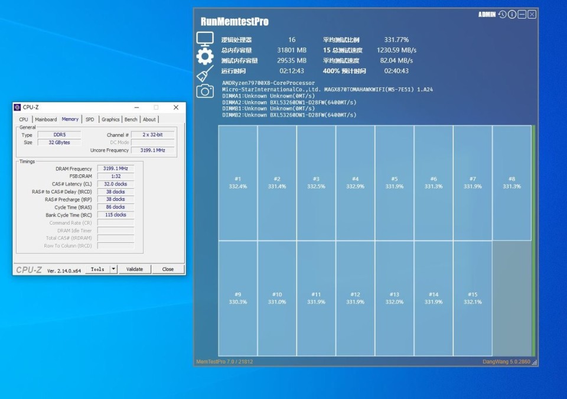Click memory test tile #15

click(x=472, y=298)
